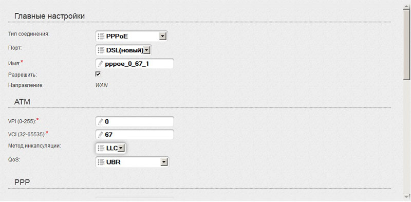Open the Тип соединения PPPoE dropdown arrow
The height and width of the screenshot is (202, 411).
[x=163, y=36]
